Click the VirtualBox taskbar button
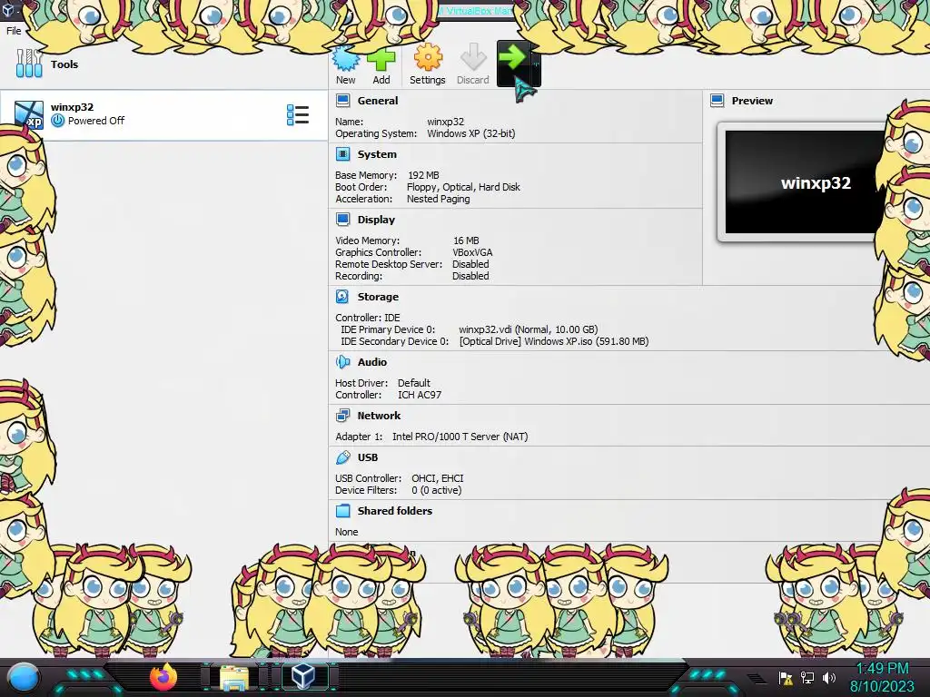Screen dimensions: 930x697 [303, 676]
